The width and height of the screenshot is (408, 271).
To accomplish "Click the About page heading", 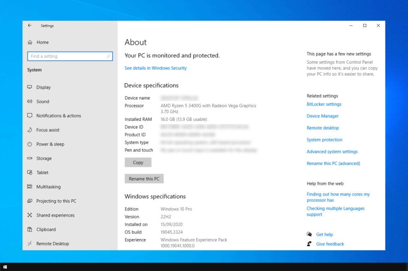I will [x=135, y=42].
